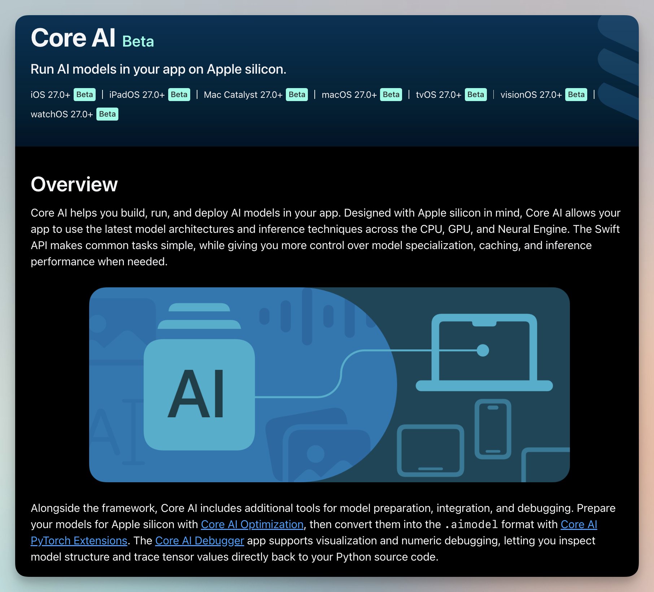Open the Core AI Debugger link
The width and height of the screenshot is (654, 592).
[200, 540]
